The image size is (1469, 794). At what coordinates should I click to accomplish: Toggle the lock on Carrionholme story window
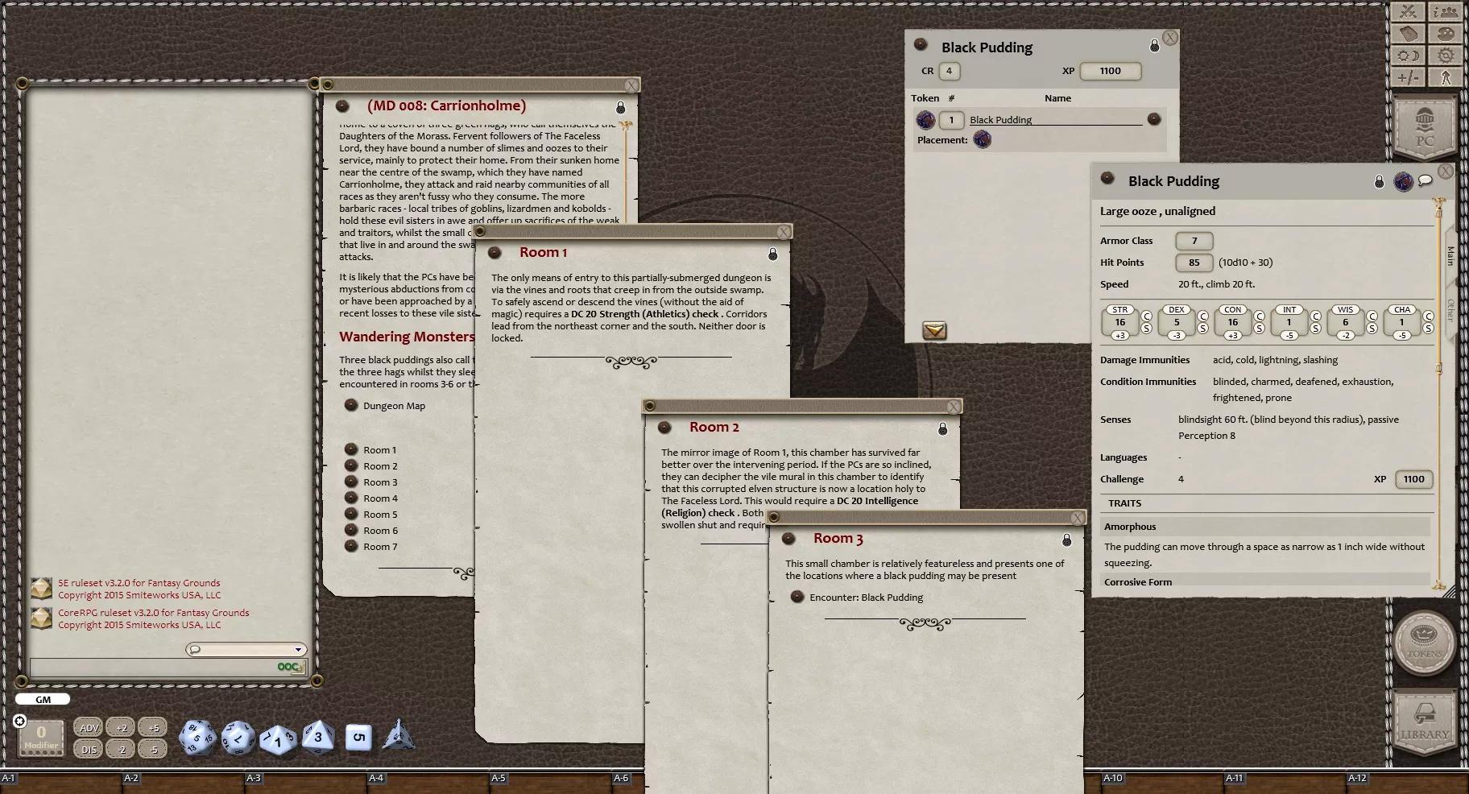click(620, 107)
